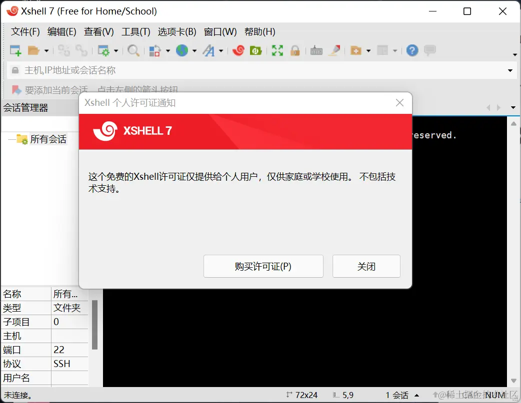The height and width of the screenshot is (403, 521).
Task: Click the port value 22 cell
Action: coord(69,350)
